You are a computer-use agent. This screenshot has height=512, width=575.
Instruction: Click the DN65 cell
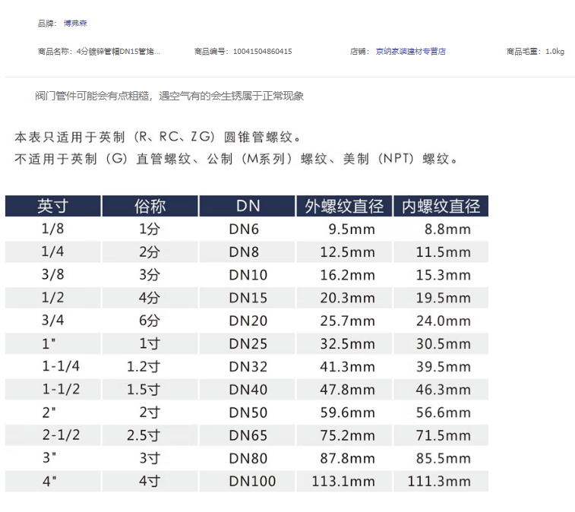[248, 436]
